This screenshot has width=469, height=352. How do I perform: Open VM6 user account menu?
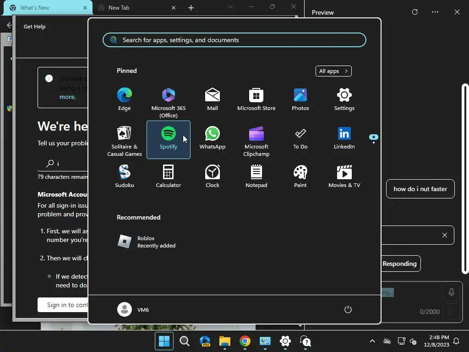pos(133,309)
